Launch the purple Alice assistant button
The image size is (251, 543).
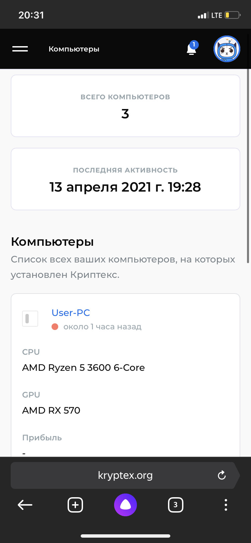pos(125,505)
